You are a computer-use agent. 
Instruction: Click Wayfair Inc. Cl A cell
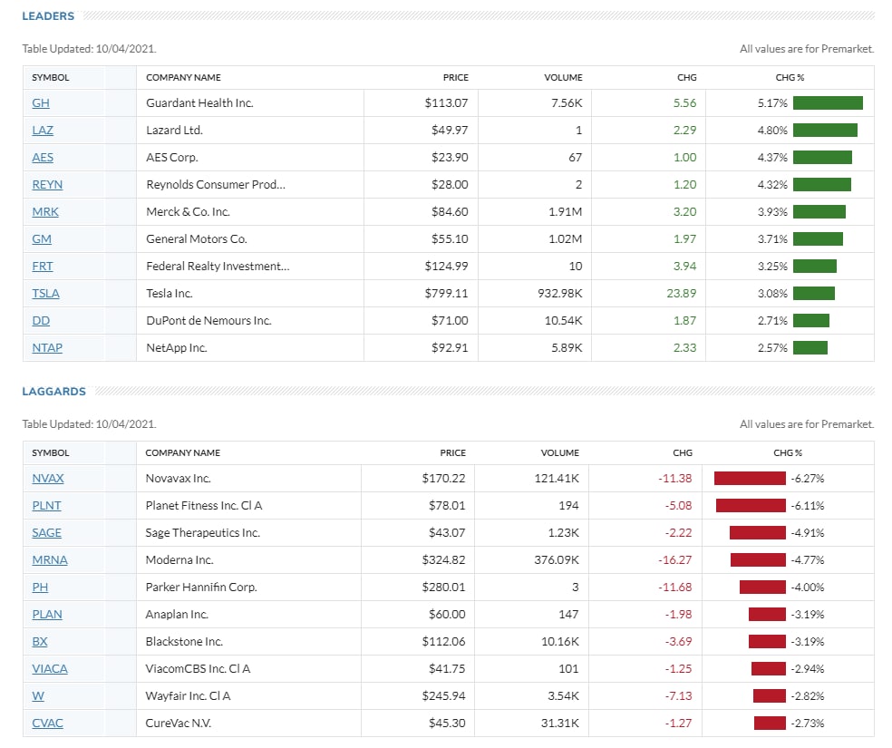(x=188, y=696)
